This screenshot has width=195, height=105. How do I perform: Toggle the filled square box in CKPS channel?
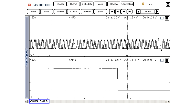pos(167,18)
